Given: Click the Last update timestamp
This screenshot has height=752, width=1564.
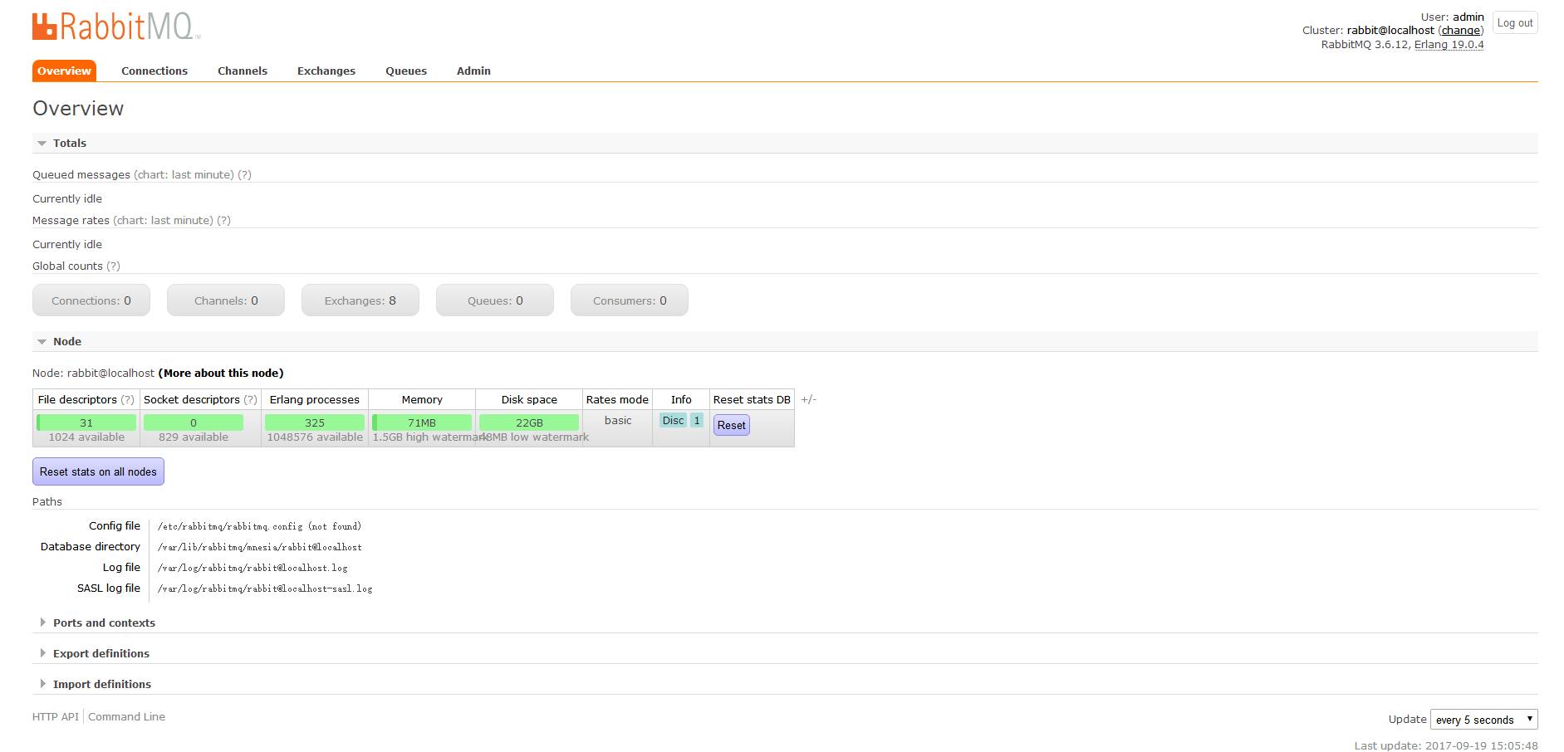Looking at the screenshot, I should coord(1446,745).
